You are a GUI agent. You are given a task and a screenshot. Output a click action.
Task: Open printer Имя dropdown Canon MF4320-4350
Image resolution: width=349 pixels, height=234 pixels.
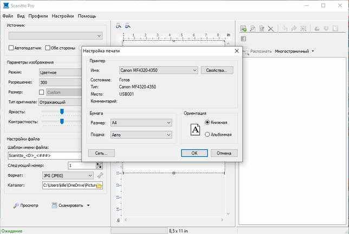(158, 70)
